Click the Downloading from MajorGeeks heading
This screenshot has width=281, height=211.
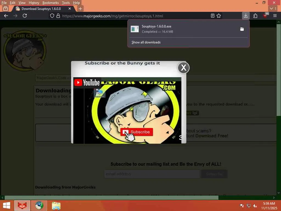tap(65, 187)
